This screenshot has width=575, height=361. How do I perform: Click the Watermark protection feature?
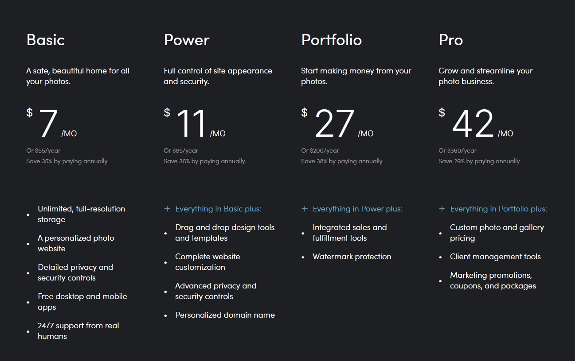click(352, 257)
